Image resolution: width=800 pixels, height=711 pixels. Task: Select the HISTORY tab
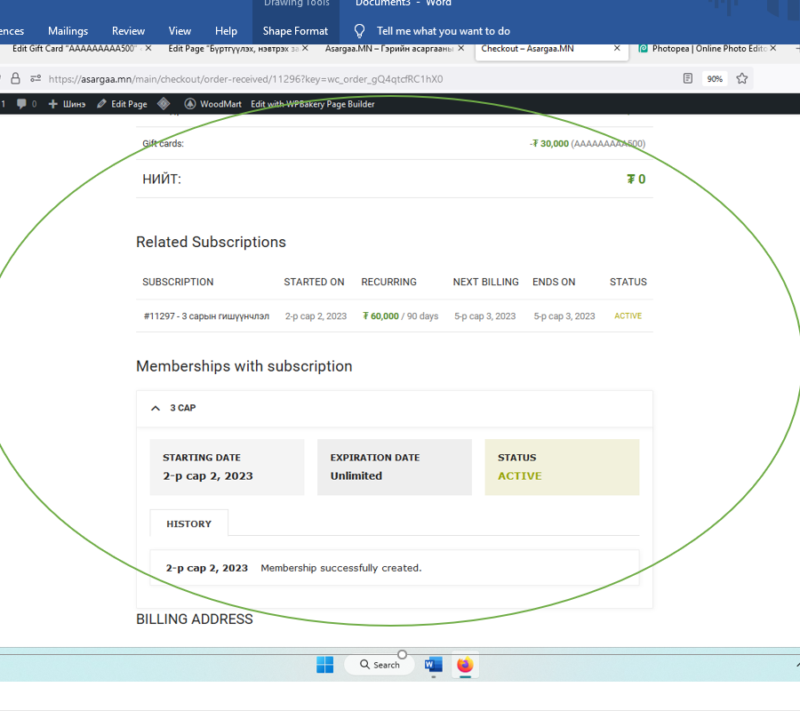coord(188,523)
